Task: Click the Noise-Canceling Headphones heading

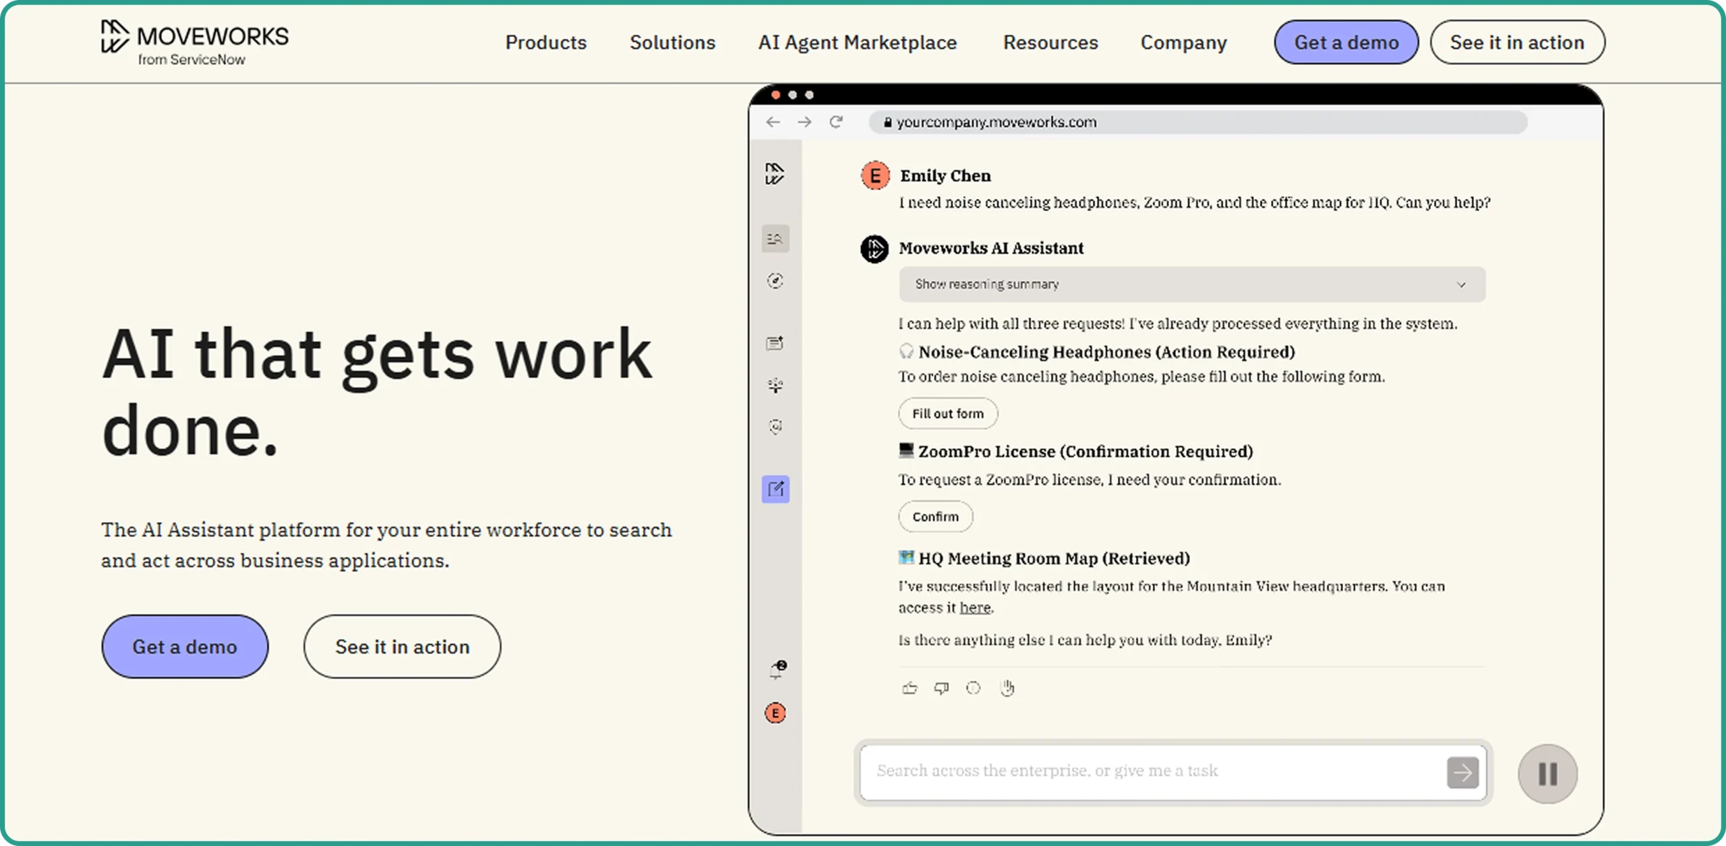Action: (x=1106, y=352)
